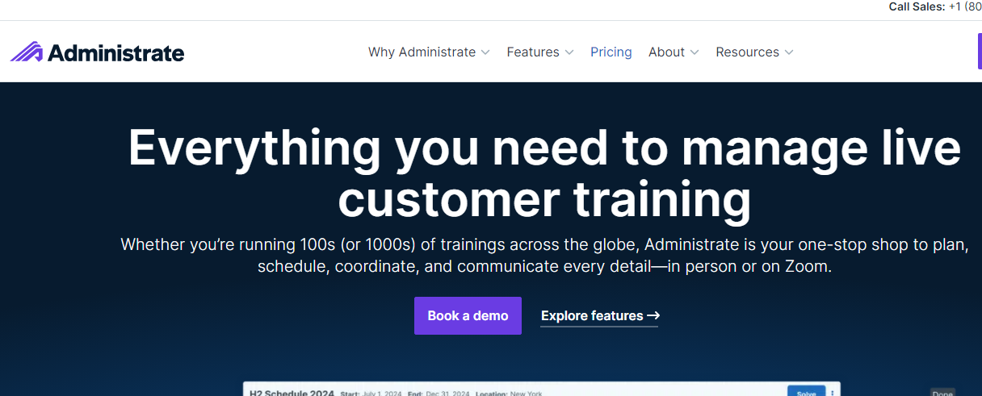Click the 'Whether you're running 100s' paragraph
This screenshot has height=396, width=982.
click(544, 255)
